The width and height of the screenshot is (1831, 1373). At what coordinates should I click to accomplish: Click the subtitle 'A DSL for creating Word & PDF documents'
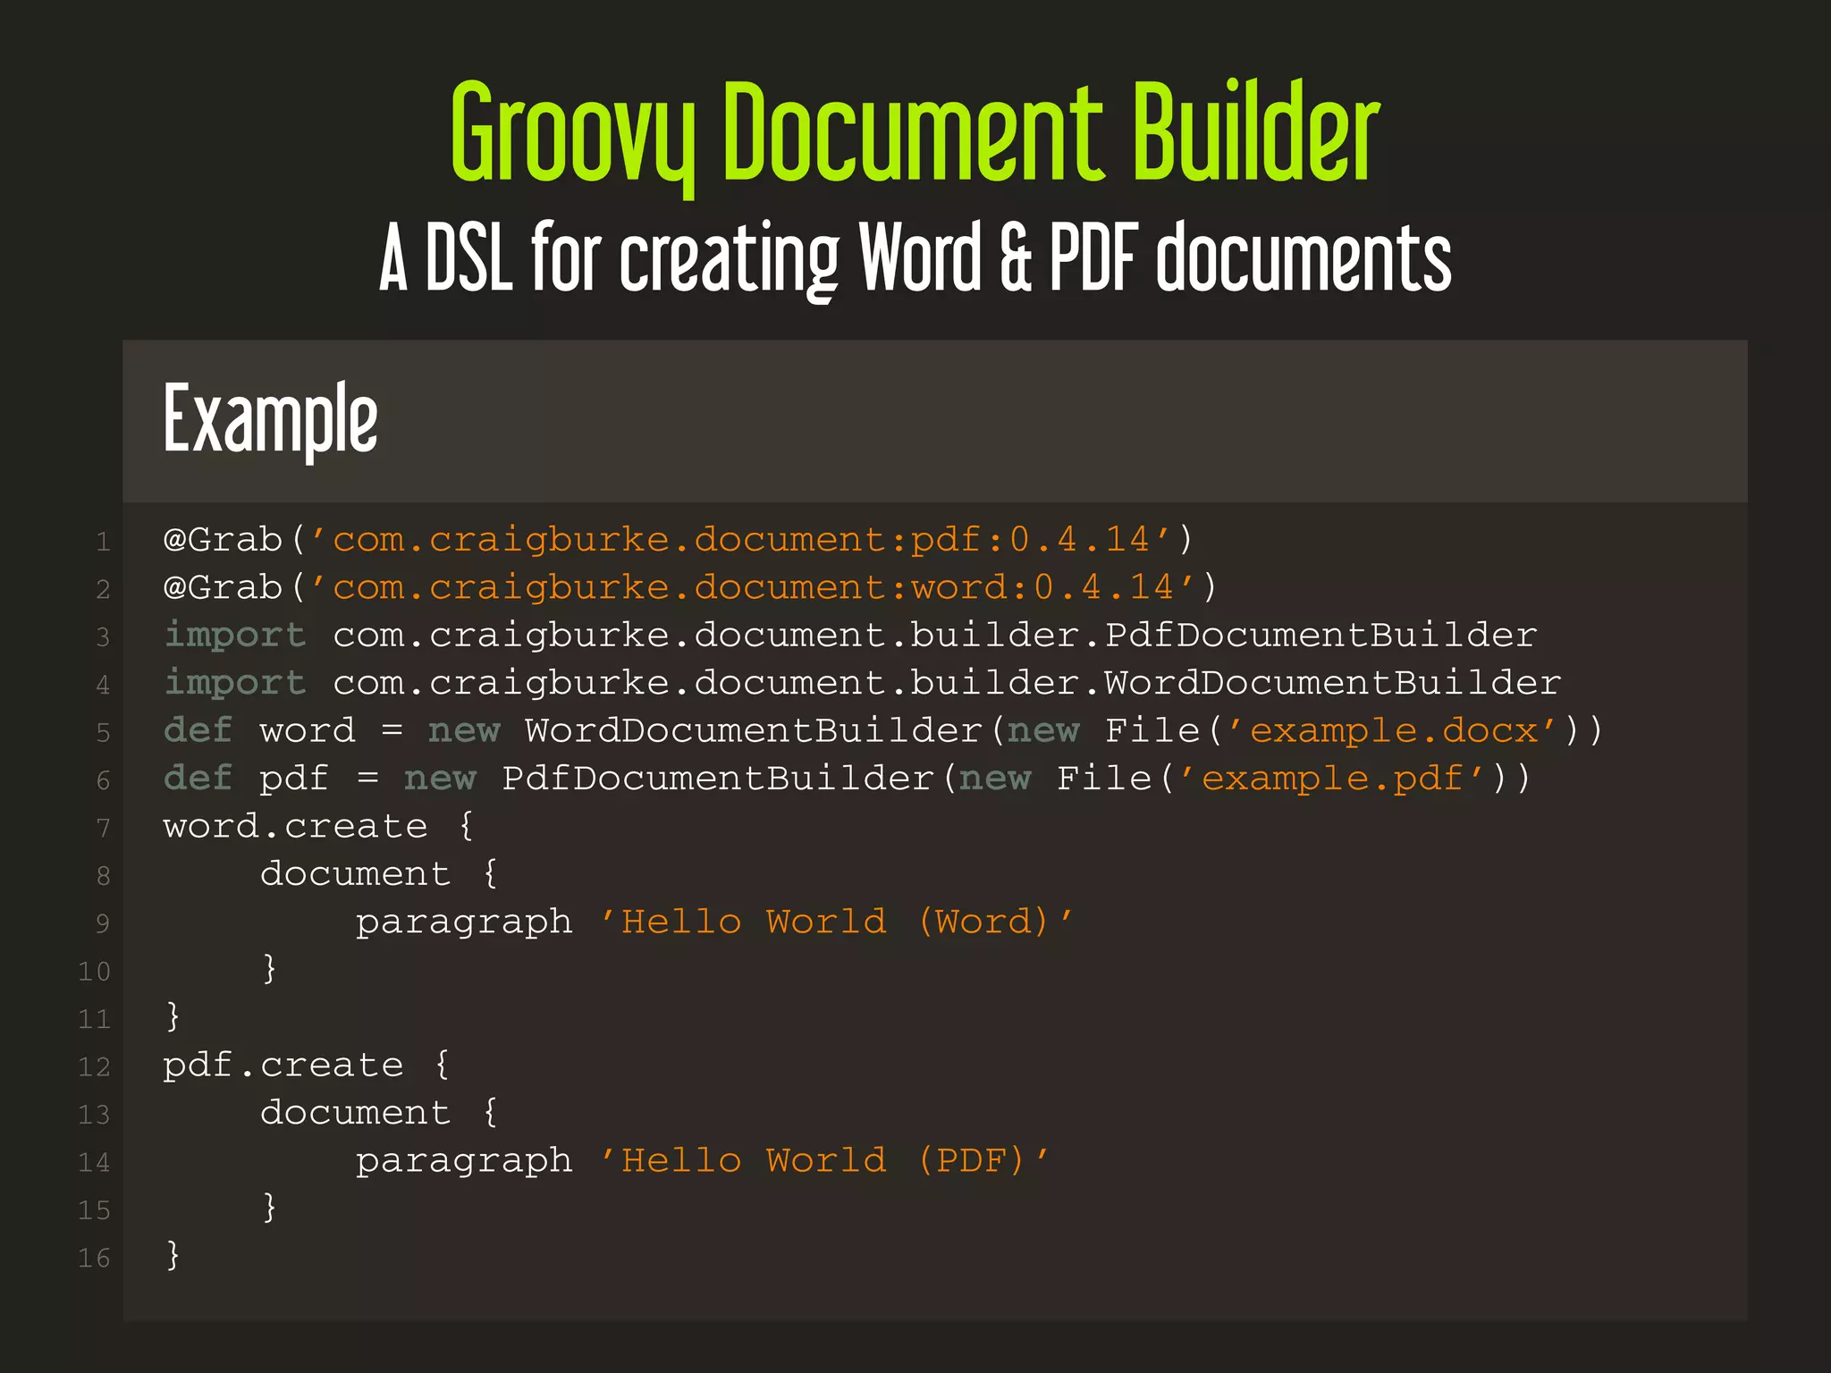point(915,260)
